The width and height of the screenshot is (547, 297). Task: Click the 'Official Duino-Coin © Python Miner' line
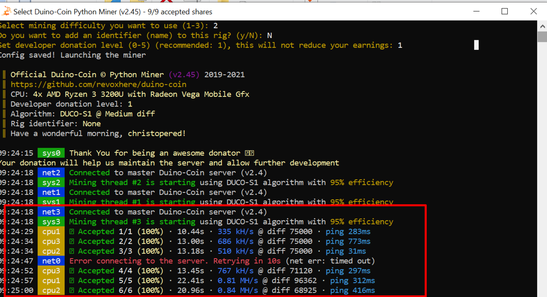(128, 75)
